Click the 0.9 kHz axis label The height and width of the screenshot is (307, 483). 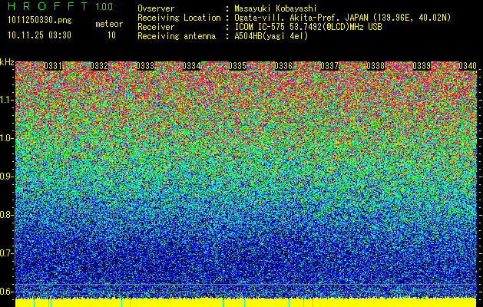point(7,177)
